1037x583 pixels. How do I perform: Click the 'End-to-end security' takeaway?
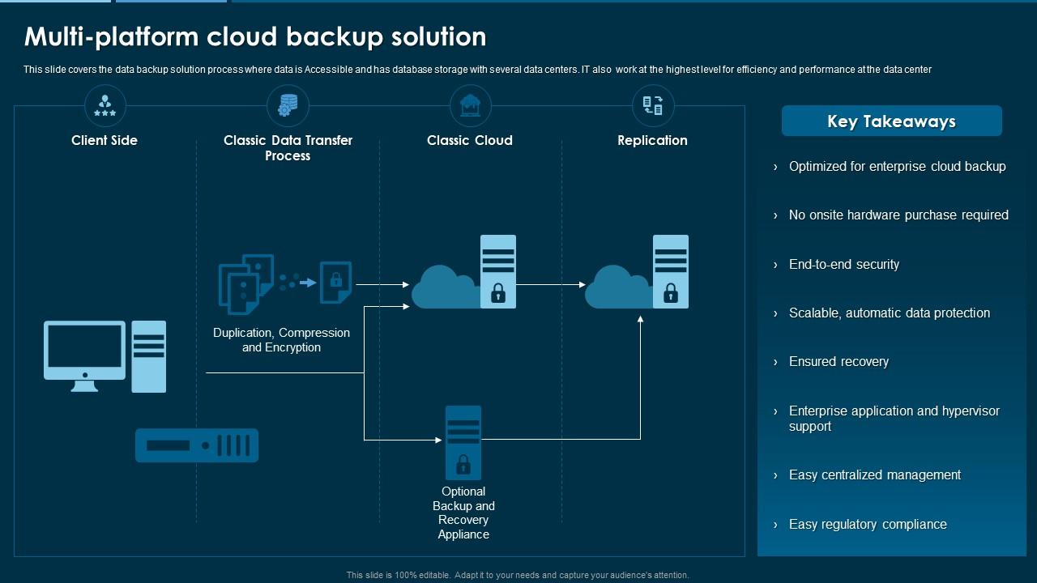(x=843, y=264)
